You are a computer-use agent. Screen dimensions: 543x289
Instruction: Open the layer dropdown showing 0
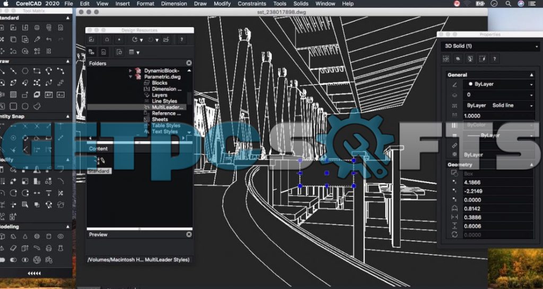click(498, 95)
